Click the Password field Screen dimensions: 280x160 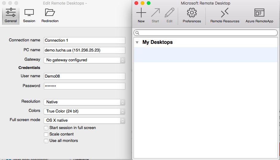point(84,86)
